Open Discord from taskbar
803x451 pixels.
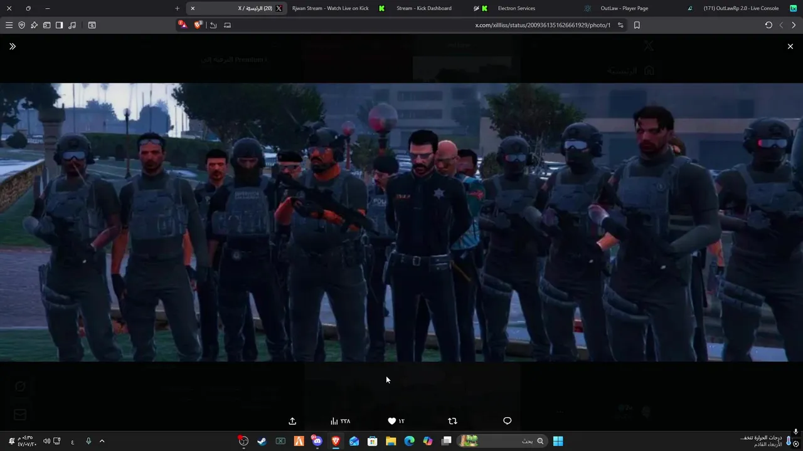click(317, 441)
